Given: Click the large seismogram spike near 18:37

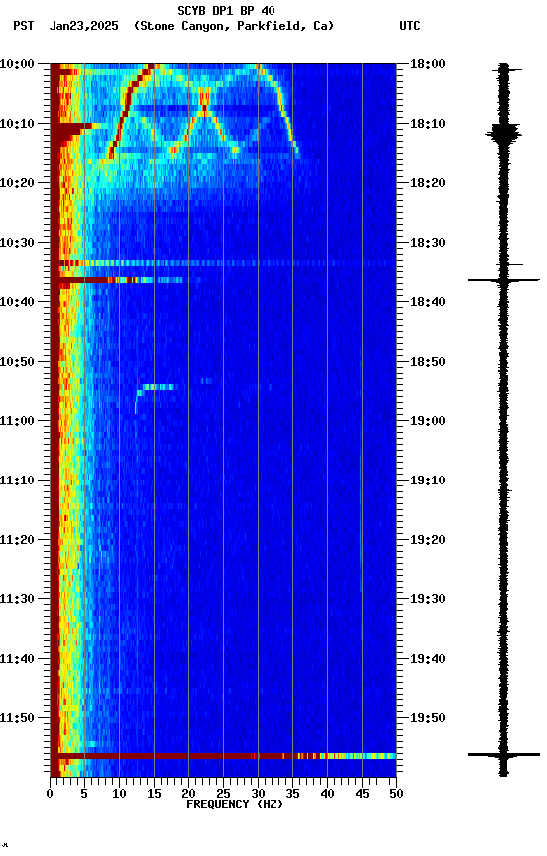Looking at the screenshot, I should 503,280.
